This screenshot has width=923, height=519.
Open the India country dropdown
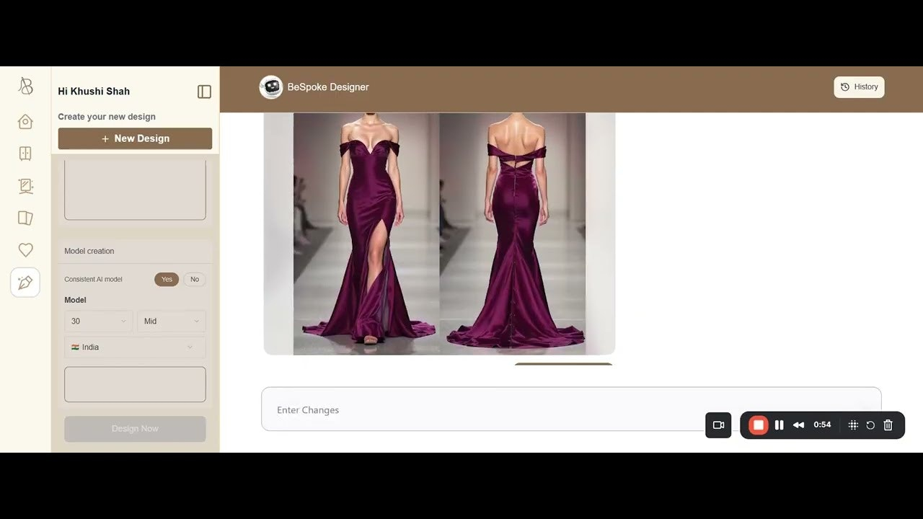click(x=135, y=347)
